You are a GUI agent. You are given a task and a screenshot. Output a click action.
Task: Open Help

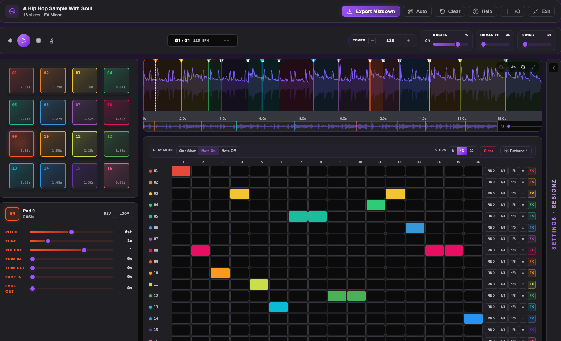[x=483, y=11]
